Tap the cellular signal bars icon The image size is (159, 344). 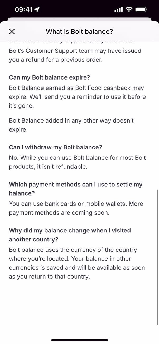[118, 10]
